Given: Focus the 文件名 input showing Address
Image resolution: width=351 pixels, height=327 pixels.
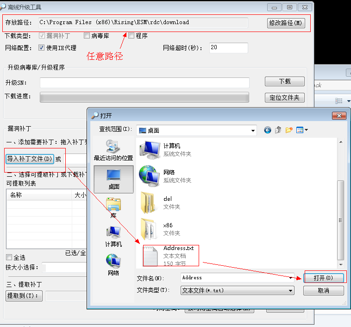Looking at the screenshot, I should pos(234,278).
